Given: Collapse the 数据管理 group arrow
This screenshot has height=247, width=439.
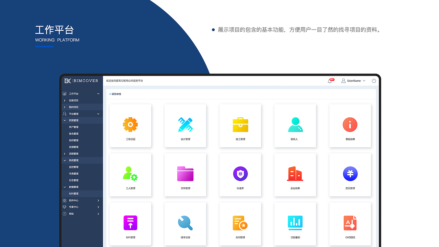Looking at the screenshot, I should (x=64, y=187).
